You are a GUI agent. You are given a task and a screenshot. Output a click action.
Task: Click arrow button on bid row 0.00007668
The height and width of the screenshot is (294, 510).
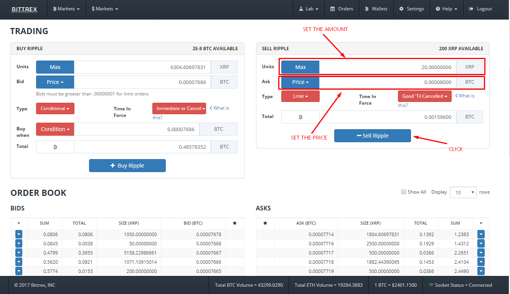(19, 243)
